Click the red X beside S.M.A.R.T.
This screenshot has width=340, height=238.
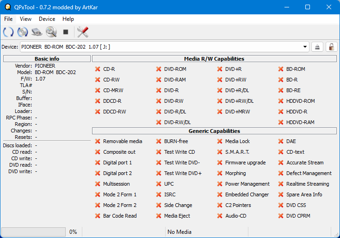[220, 152]
